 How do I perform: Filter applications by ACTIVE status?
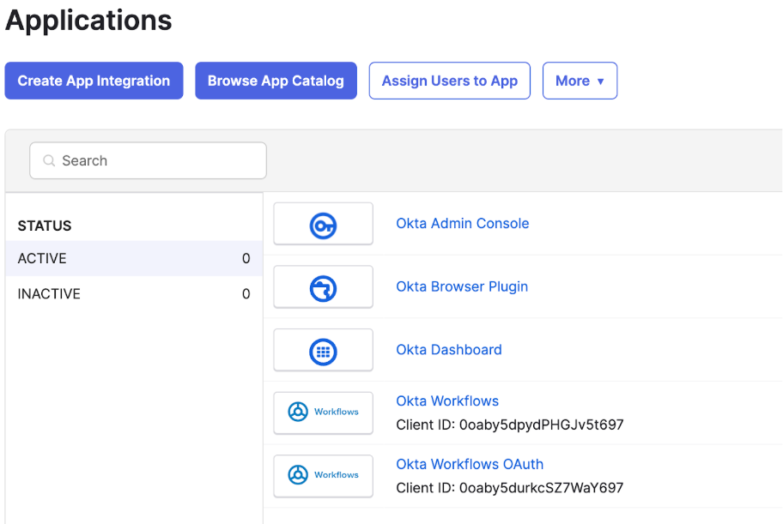point(134,258)
